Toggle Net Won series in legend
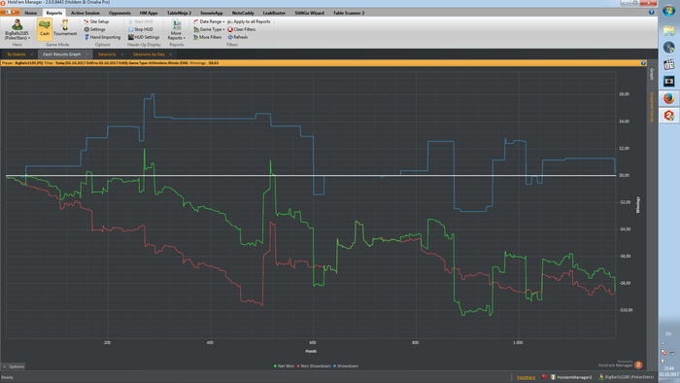680x383 pixels. 284,366
